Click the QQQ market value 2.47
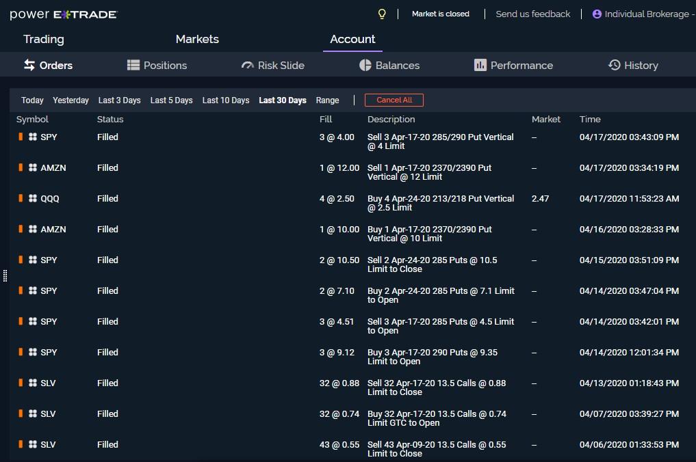The width and height of the screenshot is (696, 462). [540, 199]
